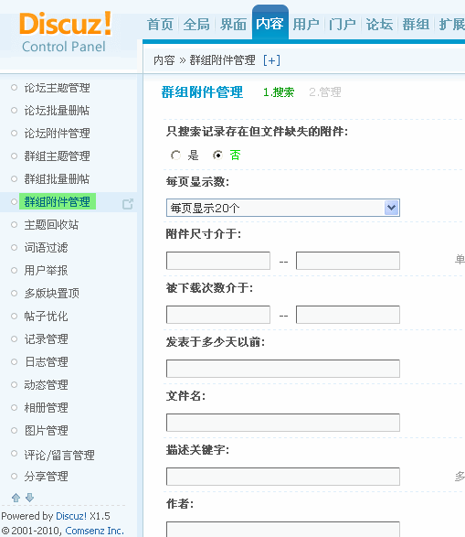The height and width of the screenshot is (537, 465).
Task: Open group attachment management in new window icon
Action: [128, 204]
